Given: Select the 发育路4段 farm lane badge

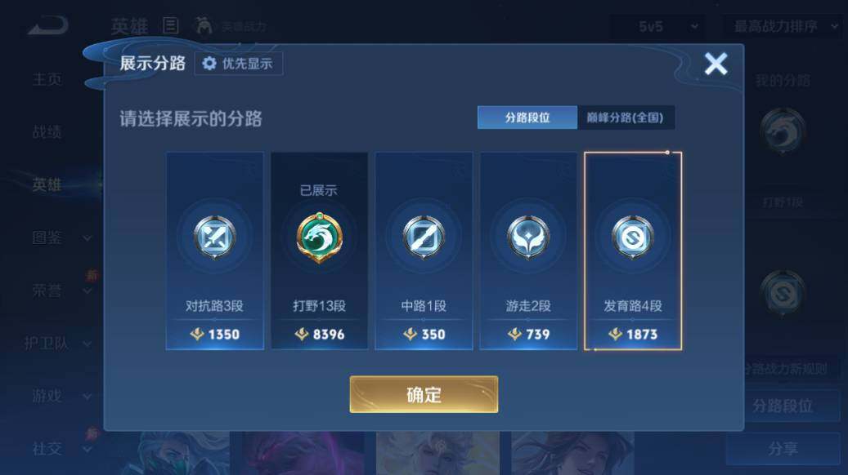Looking at the screenshot, I should click(633, 237).
